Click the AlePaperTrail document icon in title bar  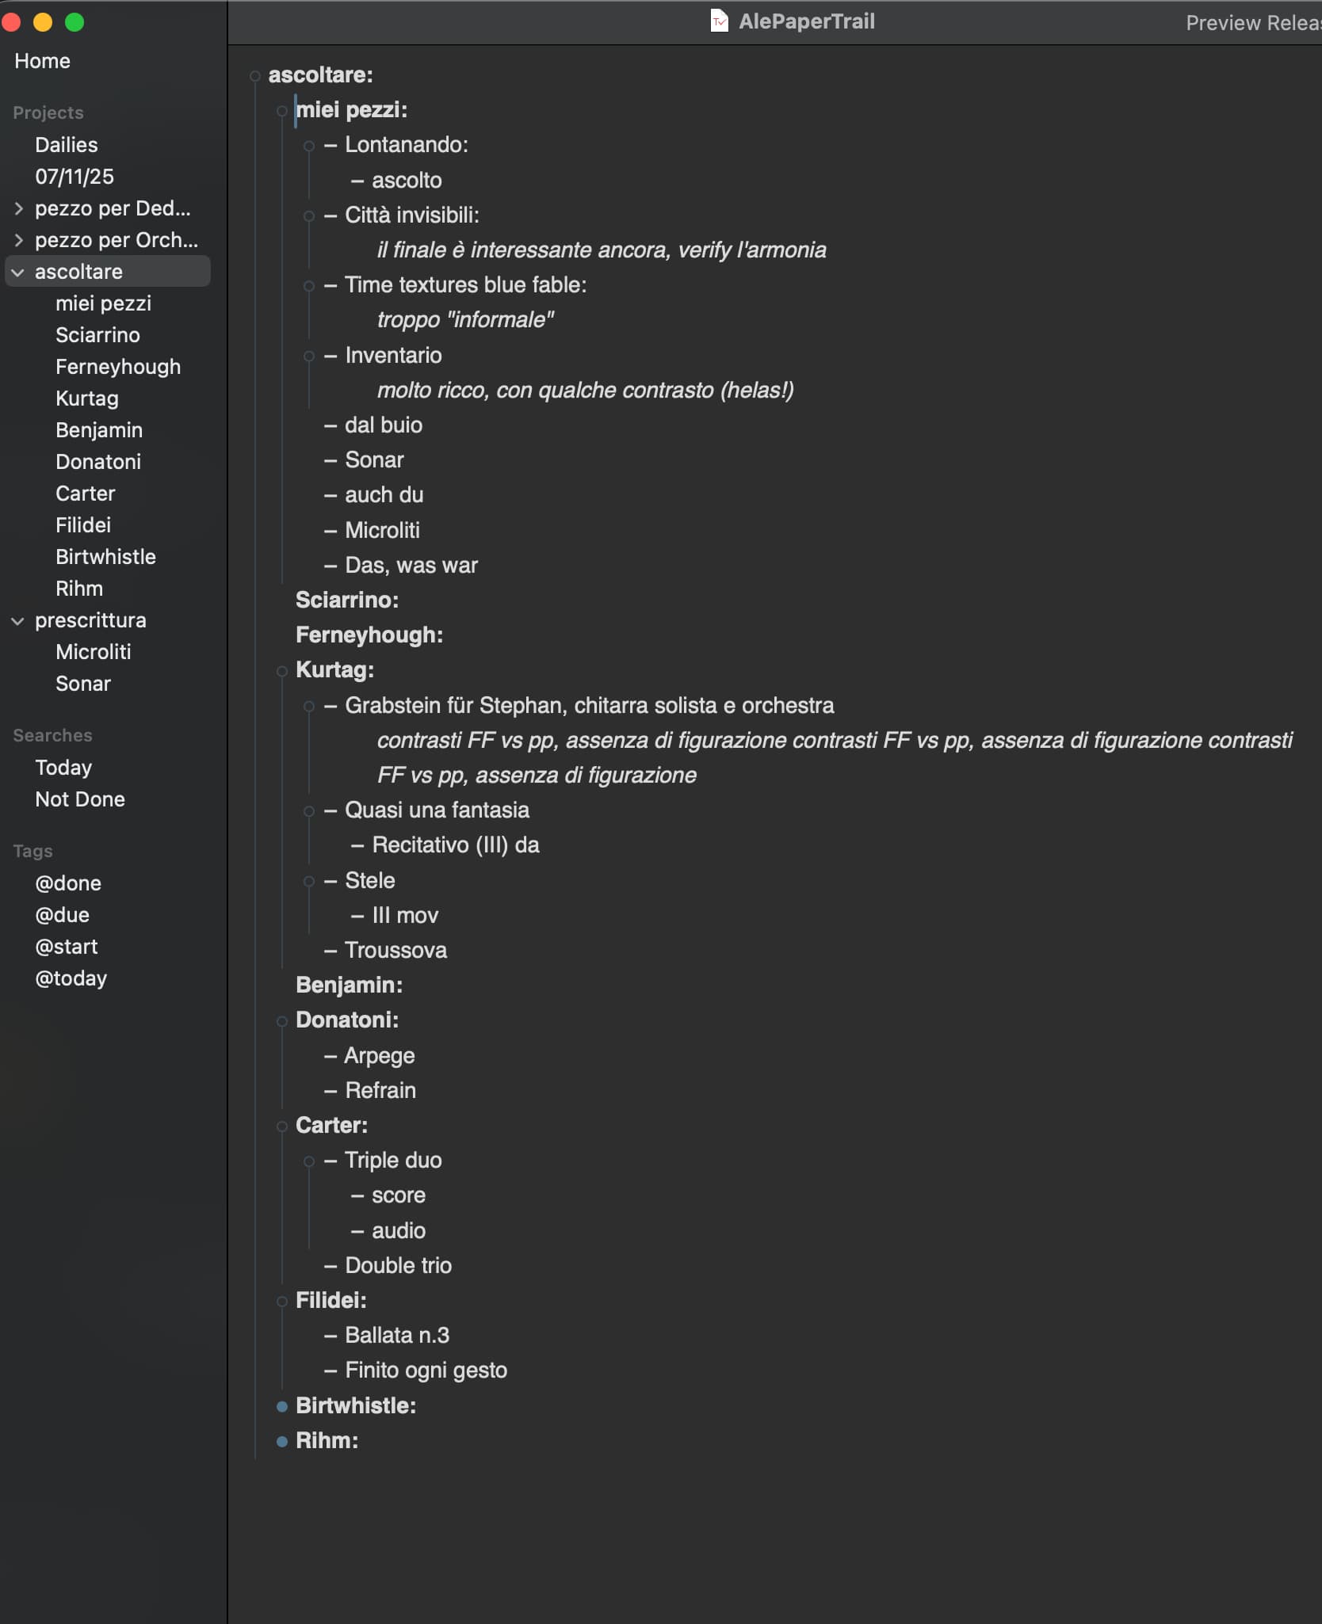719,21
